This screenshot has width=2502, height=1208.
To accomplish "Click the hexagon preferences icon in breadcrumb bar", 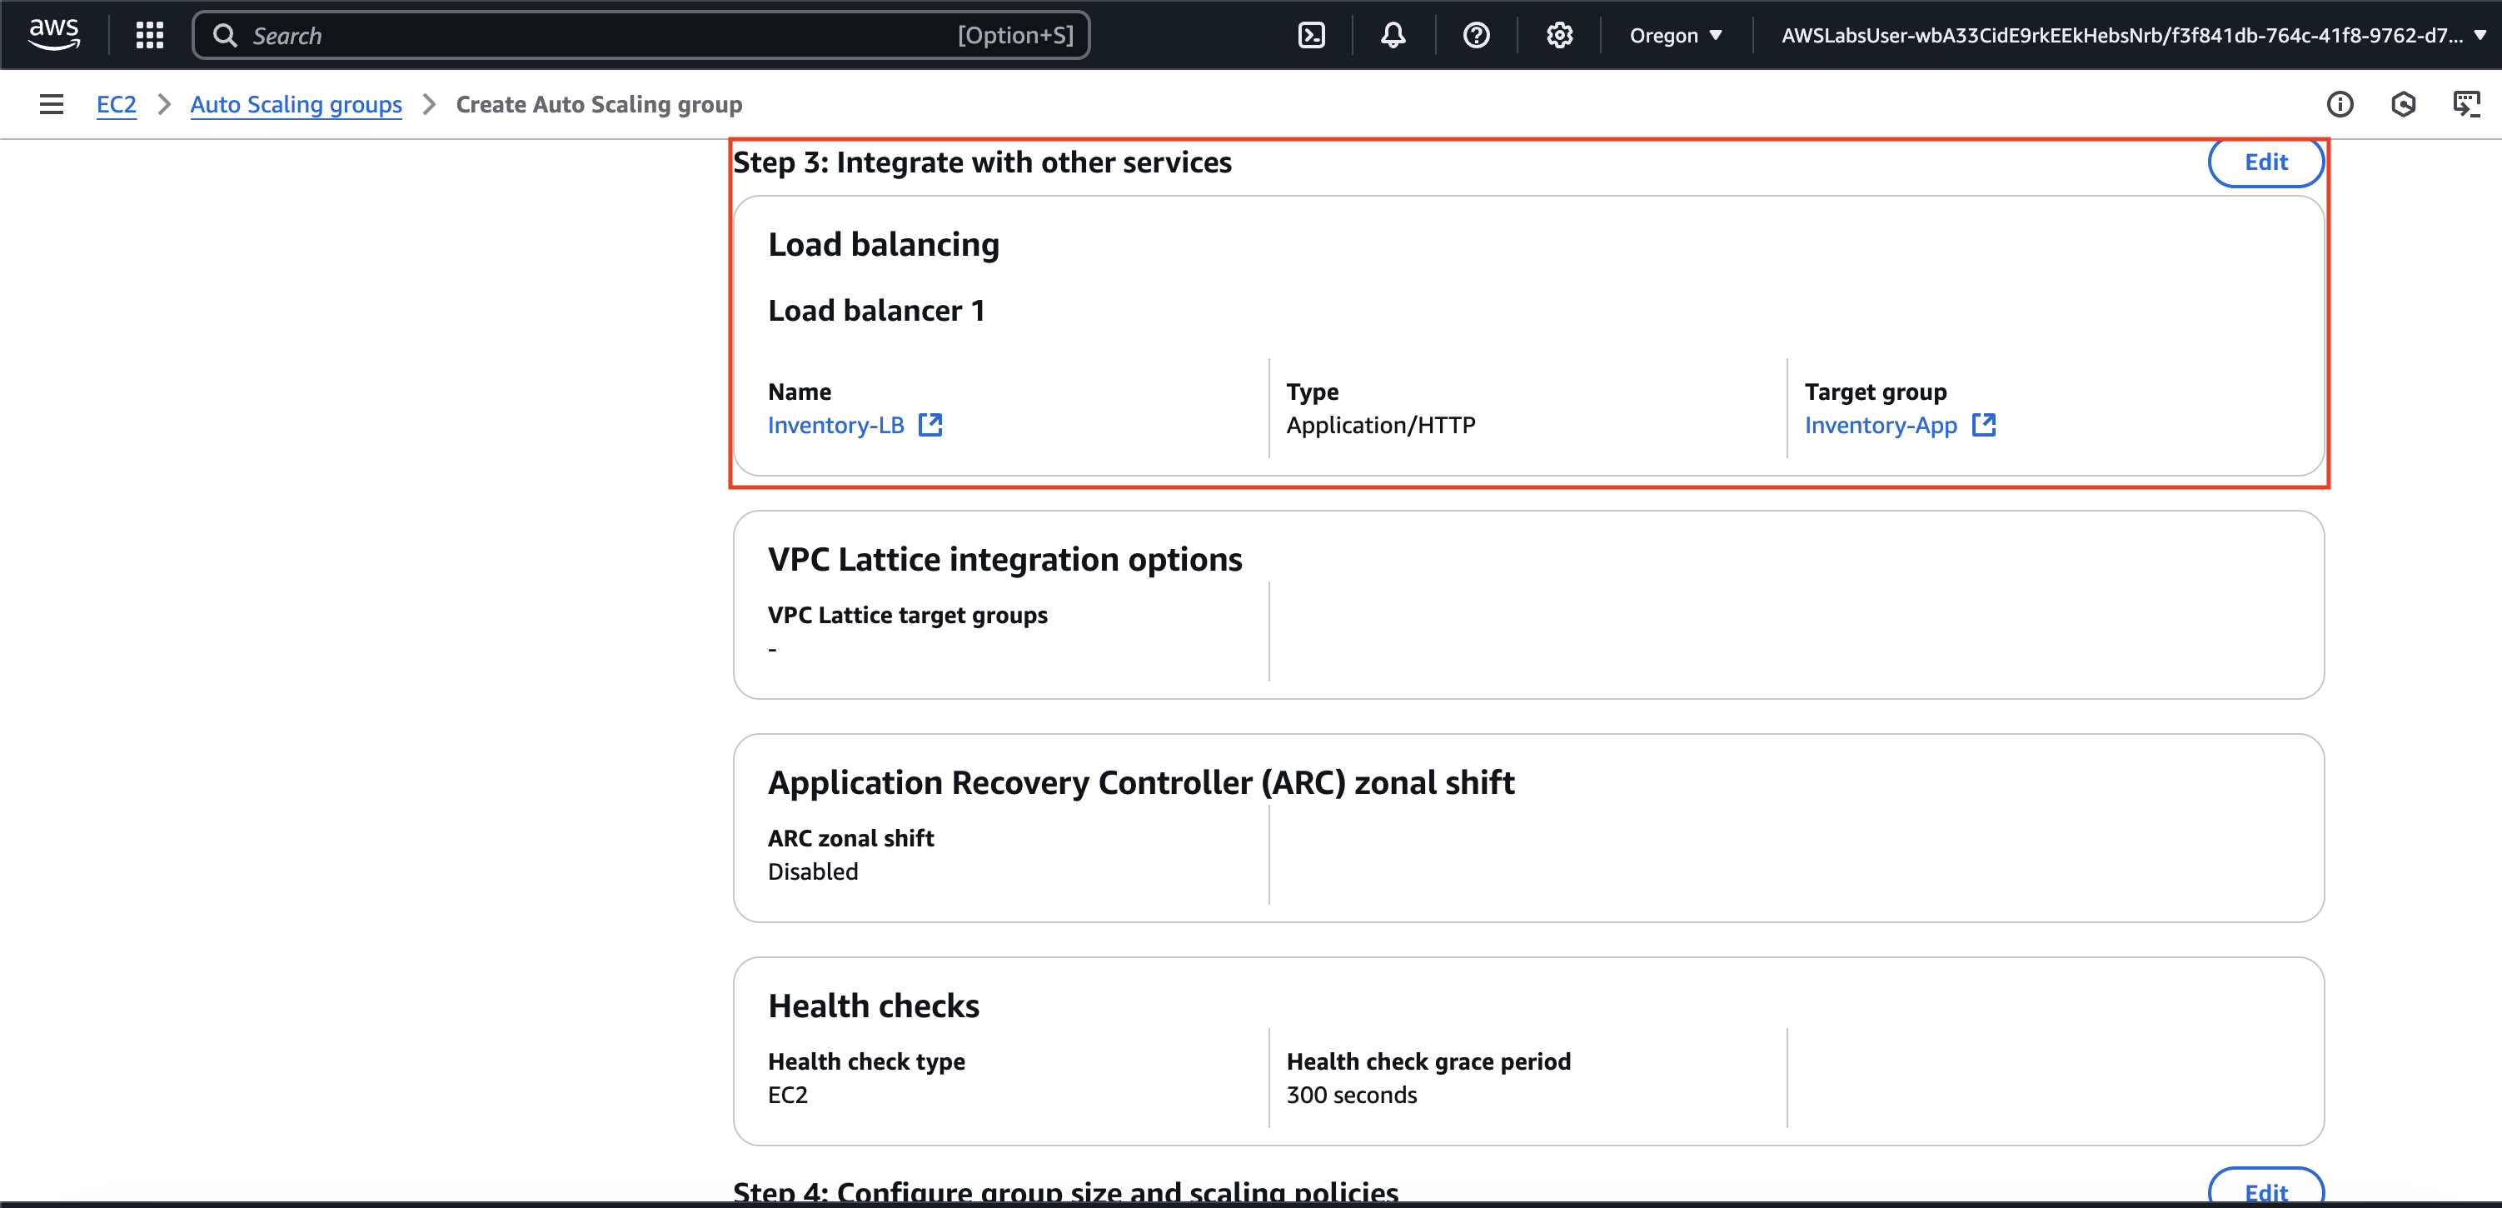I will [2403, 104].
